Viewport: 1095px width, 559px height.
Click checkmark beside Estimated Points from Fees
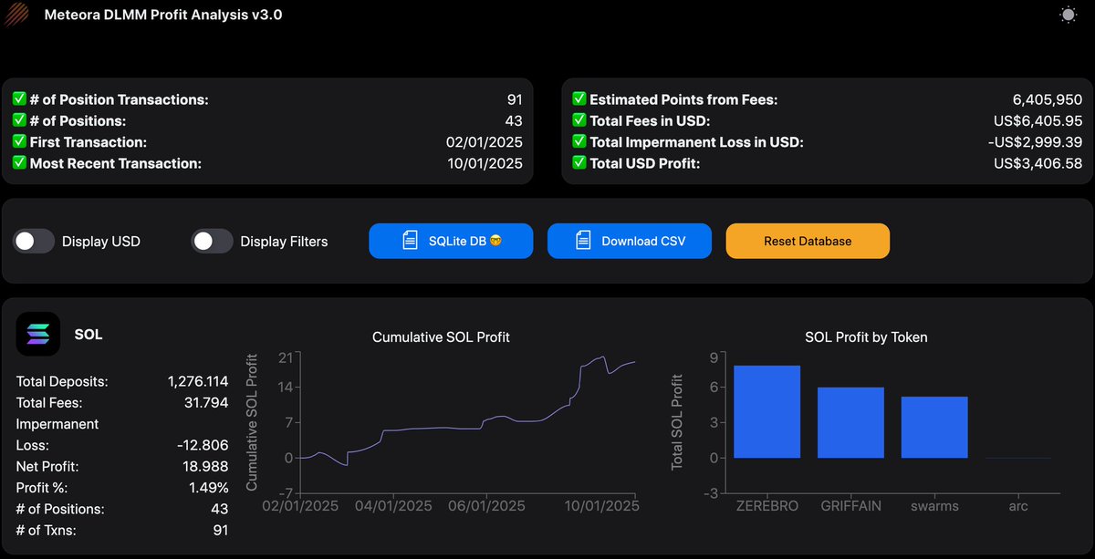click(x=579, y=99)
